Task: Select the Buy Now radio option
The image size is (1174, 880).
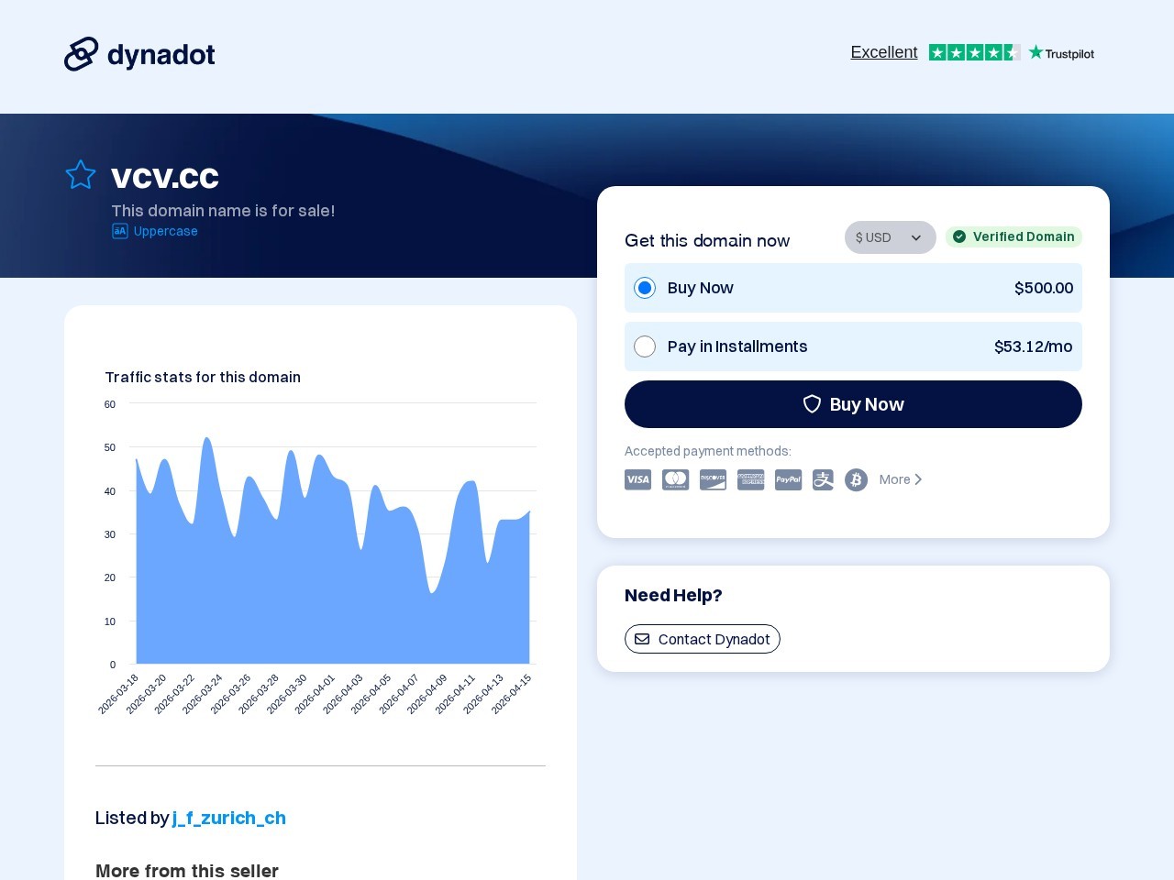Action: (645, 288)
